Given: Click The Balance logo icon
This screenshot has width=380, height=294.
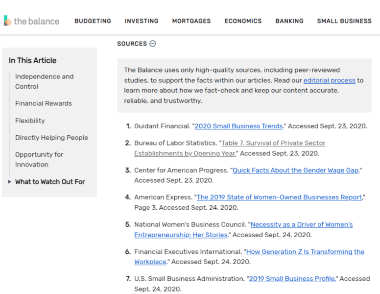Looking at the screenshot, I should 7,21.
